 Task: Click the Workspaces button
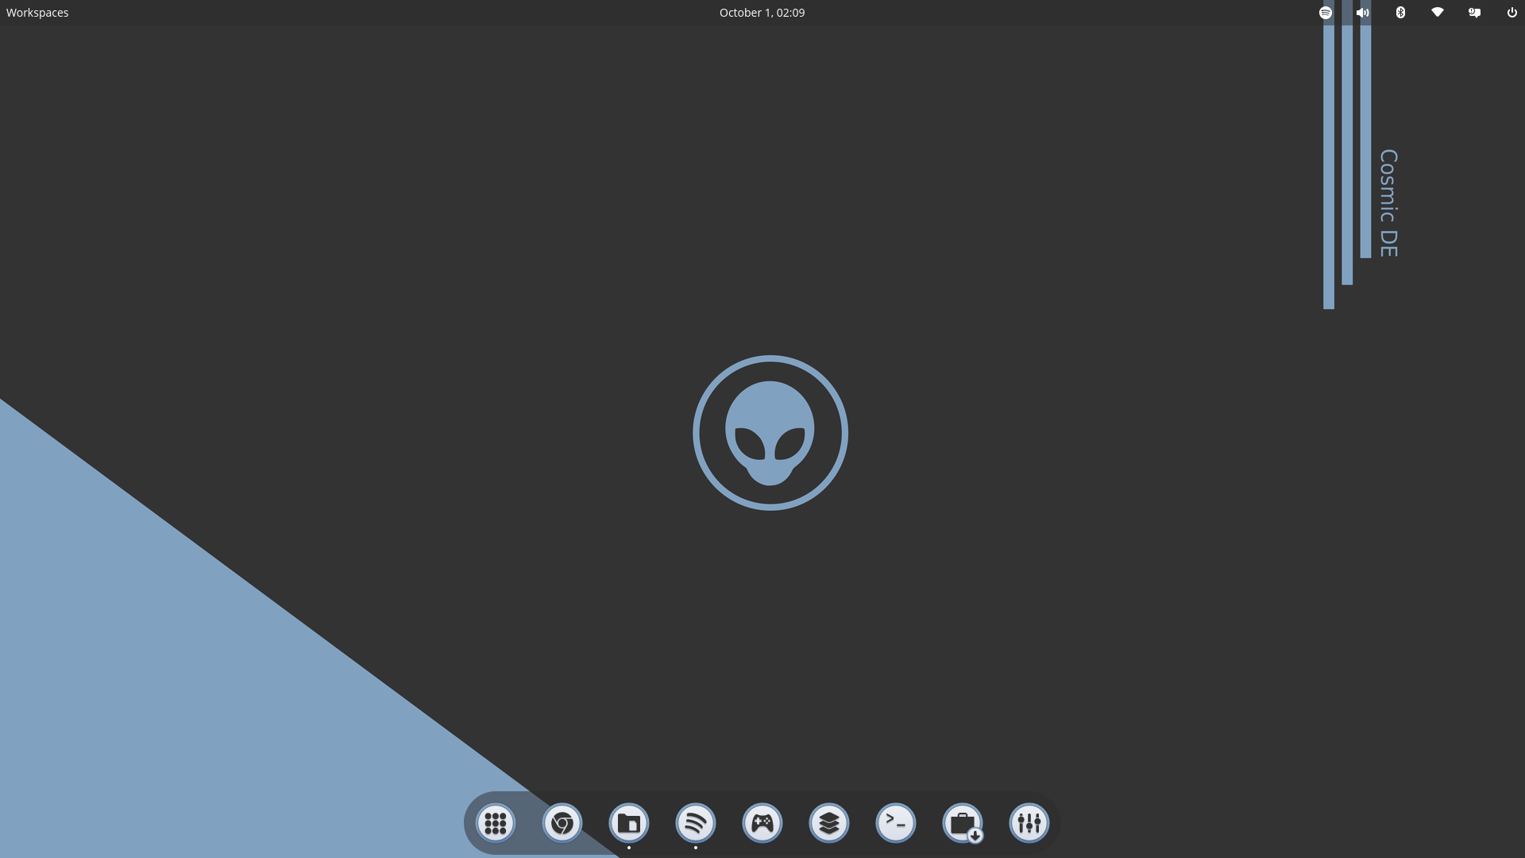(x=37, y=13)
